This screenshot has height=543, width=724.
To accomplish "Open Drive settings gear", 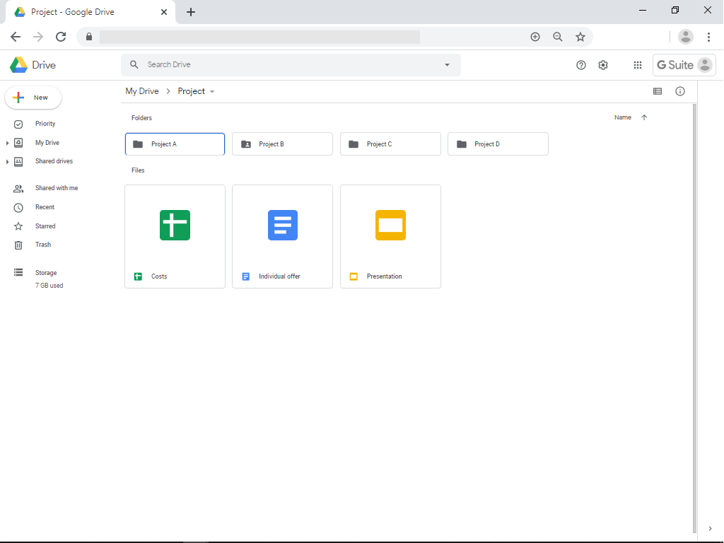I will coord(603,64).
